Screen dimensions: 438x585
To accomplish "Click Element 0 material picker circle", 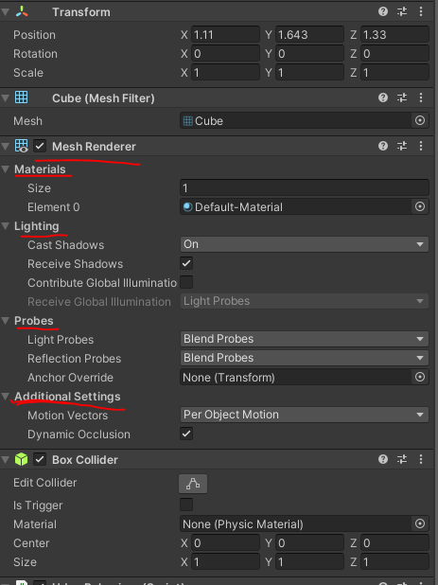I will point(420,206).
